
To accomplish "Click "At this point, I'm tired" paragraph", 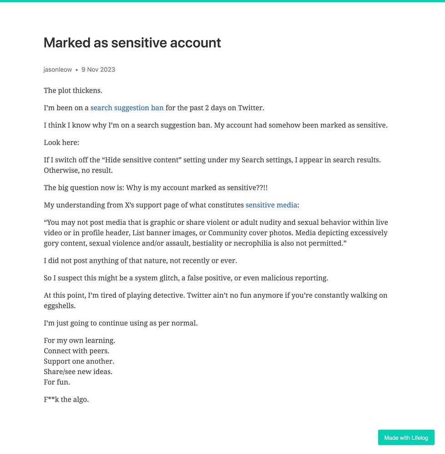I will pyautogui.click(x=215, y=301).
